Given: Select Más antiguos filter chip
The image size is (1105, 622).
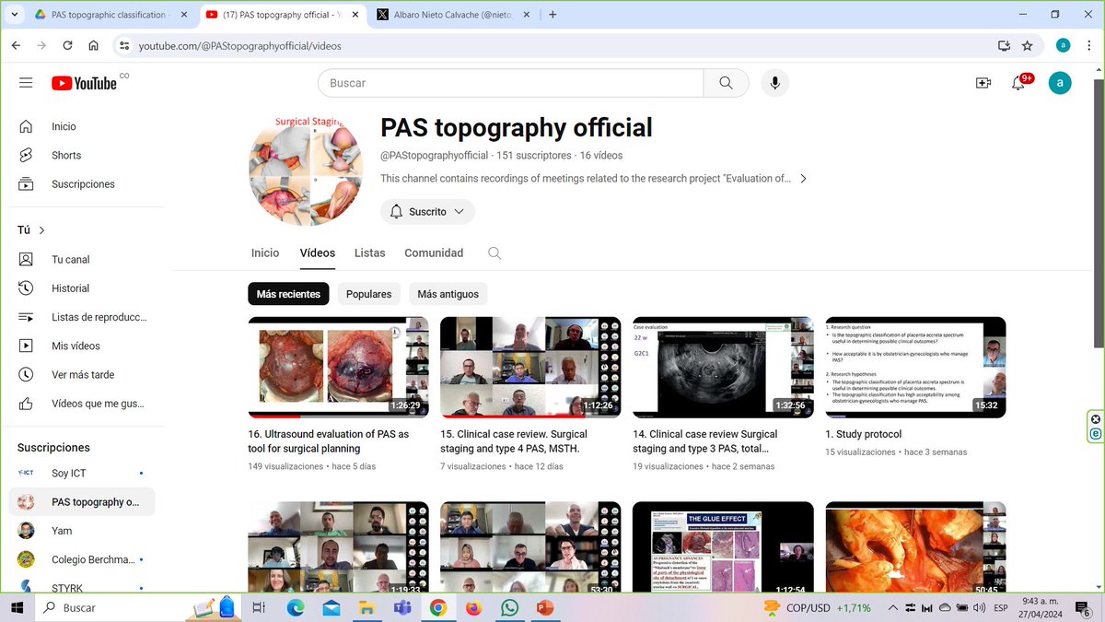Looking at the screenshot, I should coord(448,294).
